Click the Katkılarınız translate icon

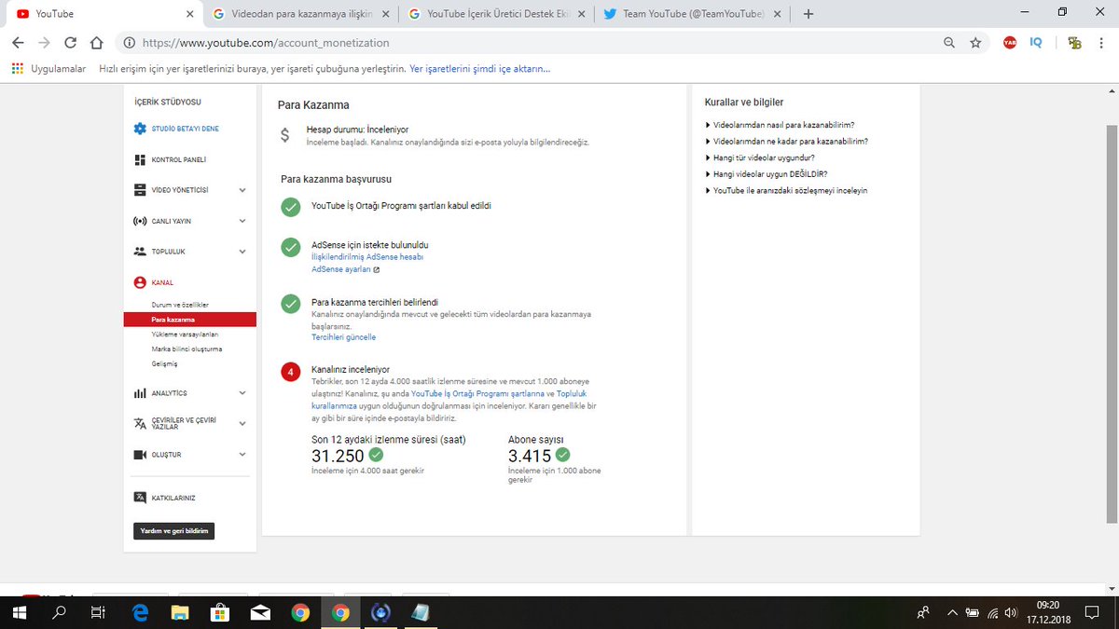point(140,497)
